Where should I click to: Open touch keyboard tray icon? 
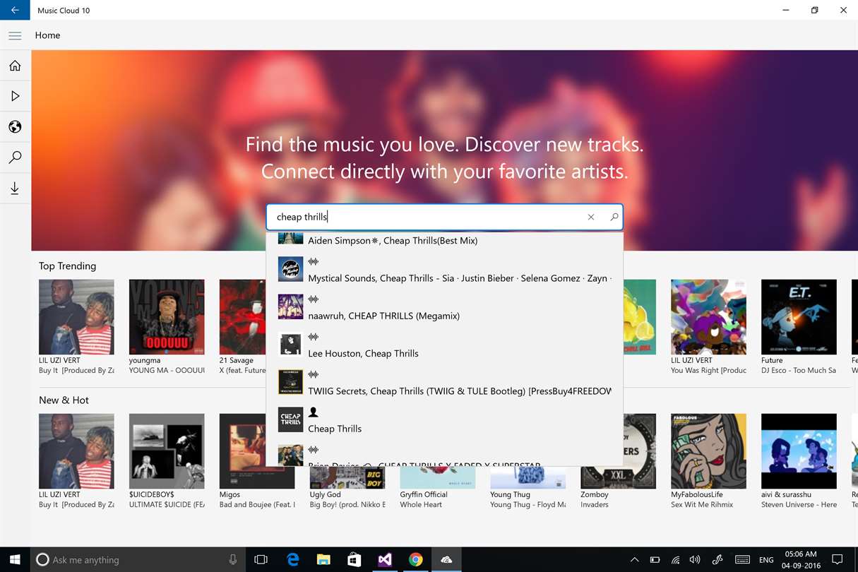pyautogui.click(x=742, y=560)
